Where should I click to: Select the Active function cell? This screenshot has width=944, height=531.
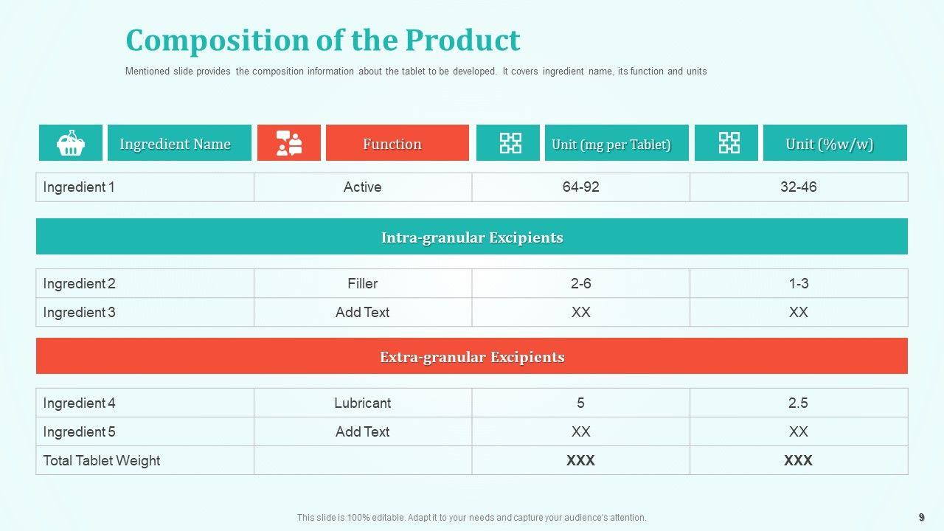click(362, 187)
